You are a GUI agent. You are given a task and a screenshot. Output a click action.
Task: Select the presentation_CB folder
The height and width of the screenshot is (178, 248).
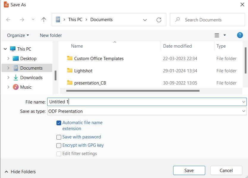(90, 83)
